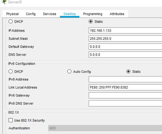Click the 802.1X section label
Viewport: 162px width, 134px height.
tap(14, 112)
